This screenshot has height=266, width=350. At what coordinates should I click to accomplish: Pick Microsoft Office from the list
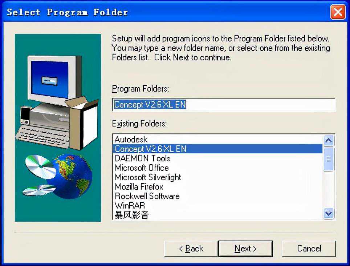pyautogui.click(x=217, y=168)
